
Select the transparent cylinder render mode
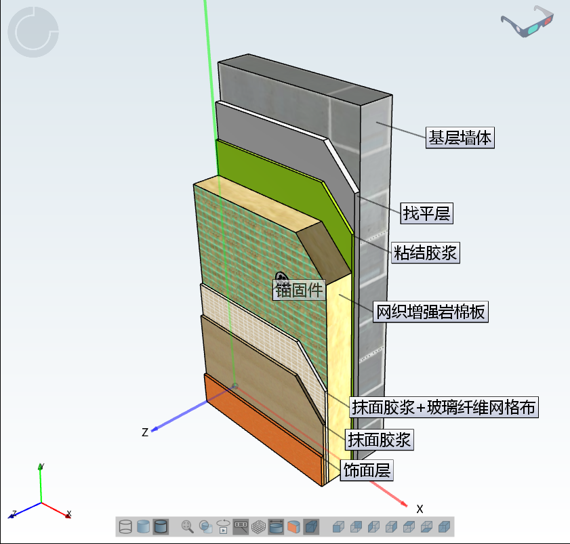pyautogui.click(x=143, y=526)
